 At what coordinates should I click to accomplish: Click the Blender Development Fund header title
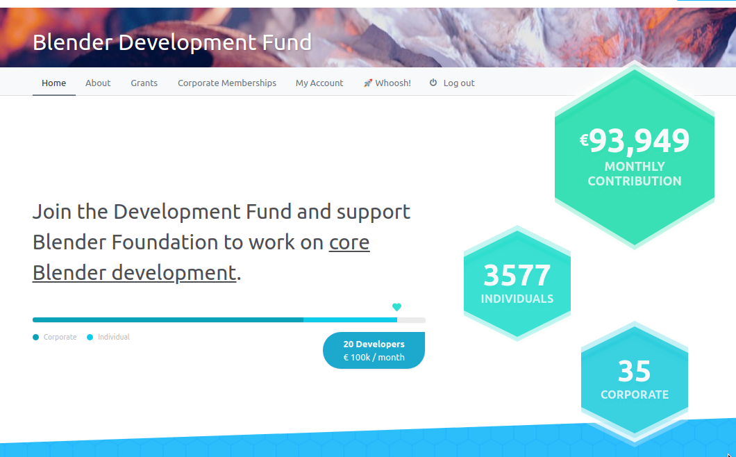(172, 42)
